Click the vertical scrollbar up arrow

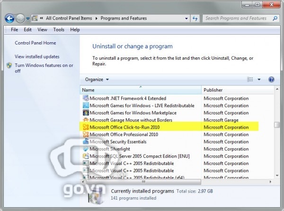tap(277, 89)
